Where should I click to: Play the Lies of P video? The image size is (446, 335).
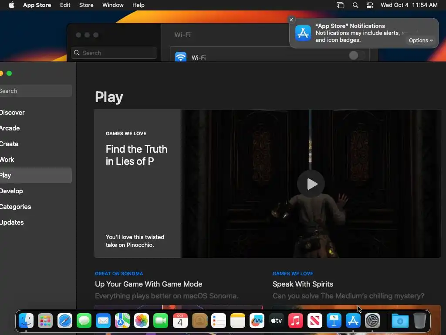(x=311, y=184)
